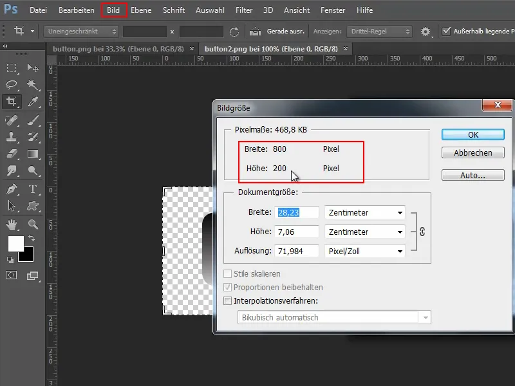515x386 pixels.
Task: Choose the Eraser tool
Action: [x=12, y=154]
